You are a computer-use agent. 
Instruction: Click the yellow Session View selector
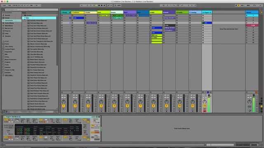point(262,12)
